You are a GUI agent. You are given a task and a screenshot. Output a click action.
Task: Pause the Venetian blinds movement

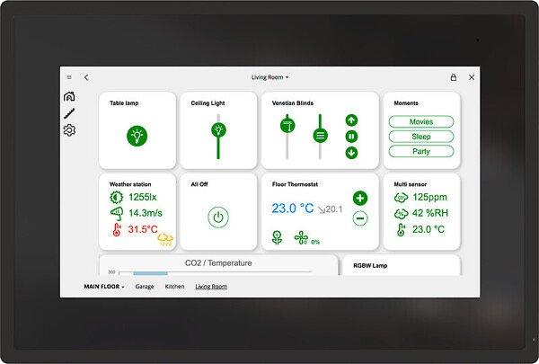(351, 136)
